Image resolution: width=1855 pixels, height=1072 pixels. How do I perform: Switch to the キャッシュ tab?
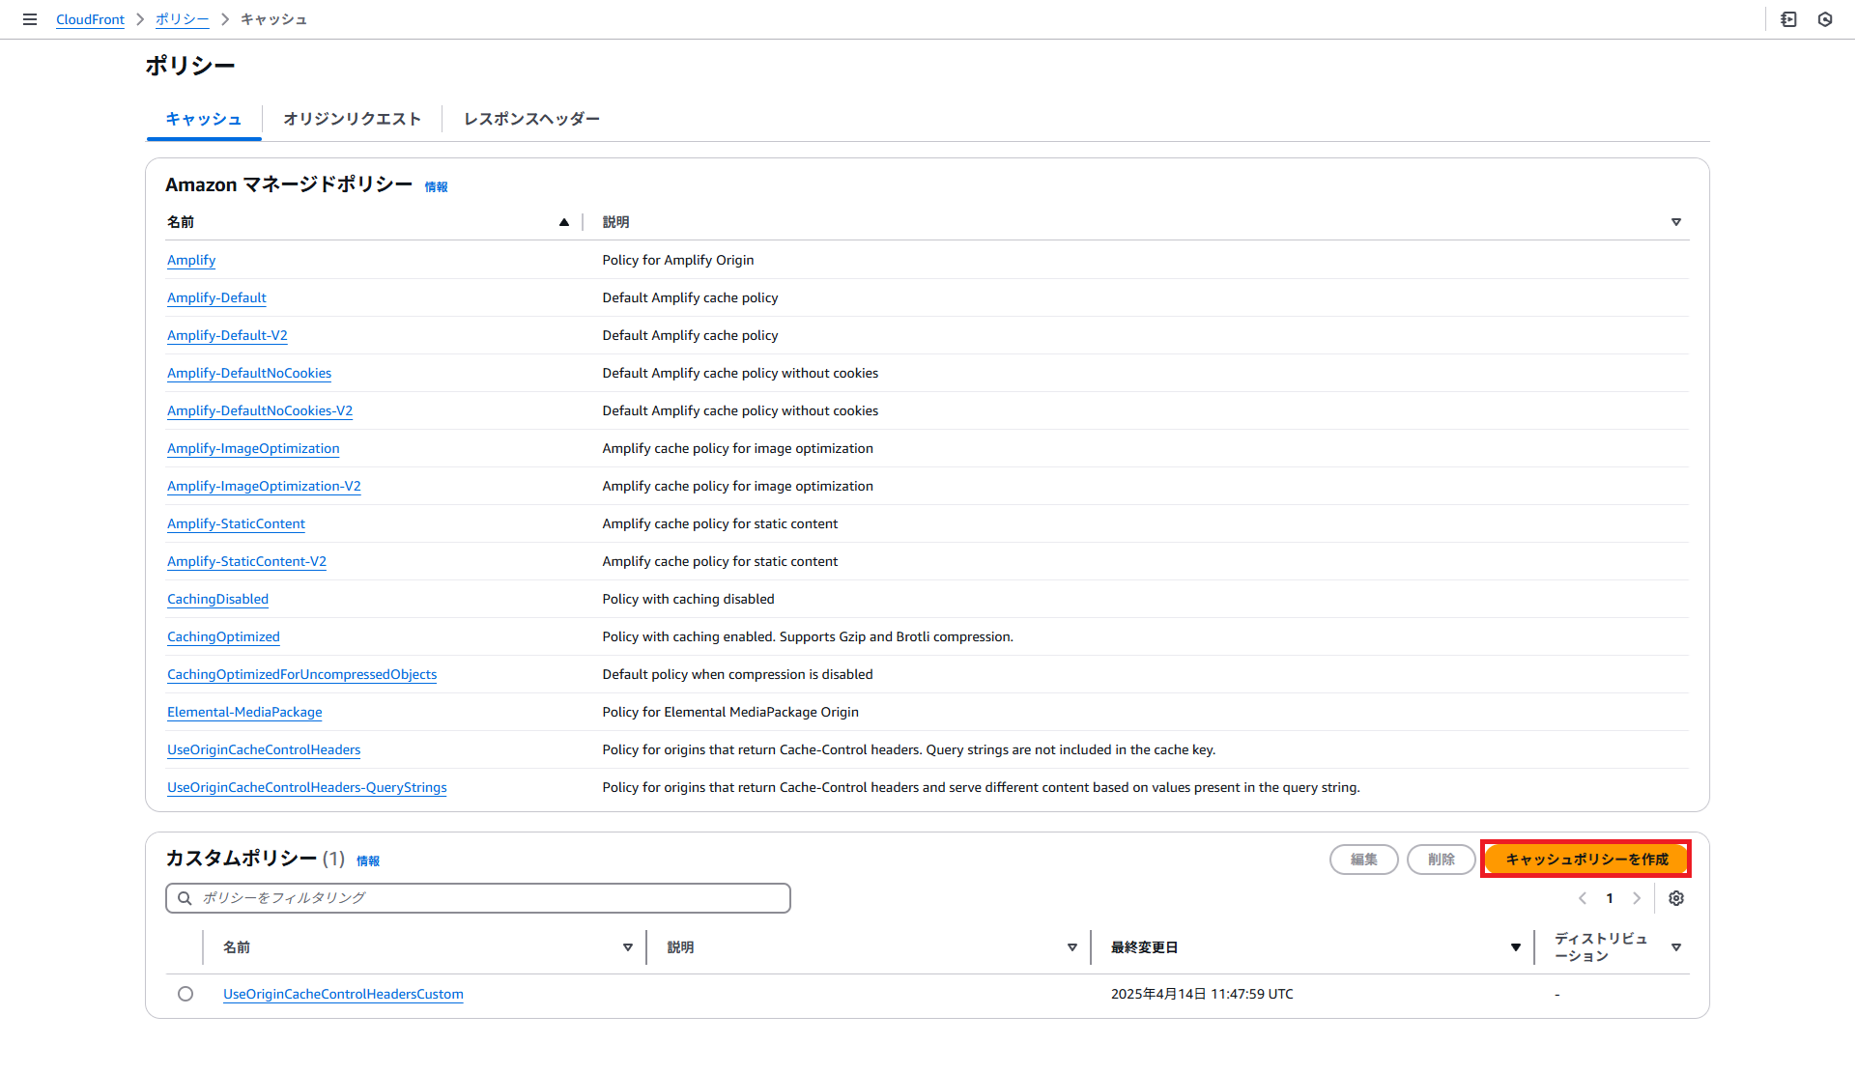pyautogui.click(x=204, y=119)
